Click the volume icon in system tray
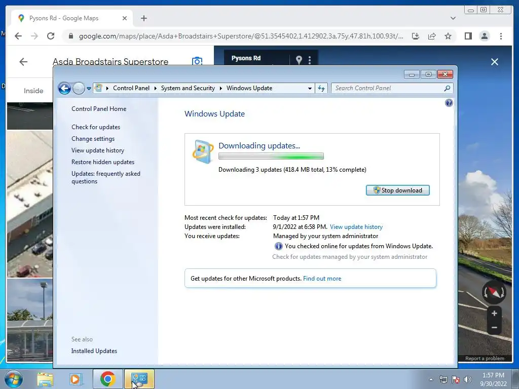This screenshot has width=519, height=389. (467, 380)
